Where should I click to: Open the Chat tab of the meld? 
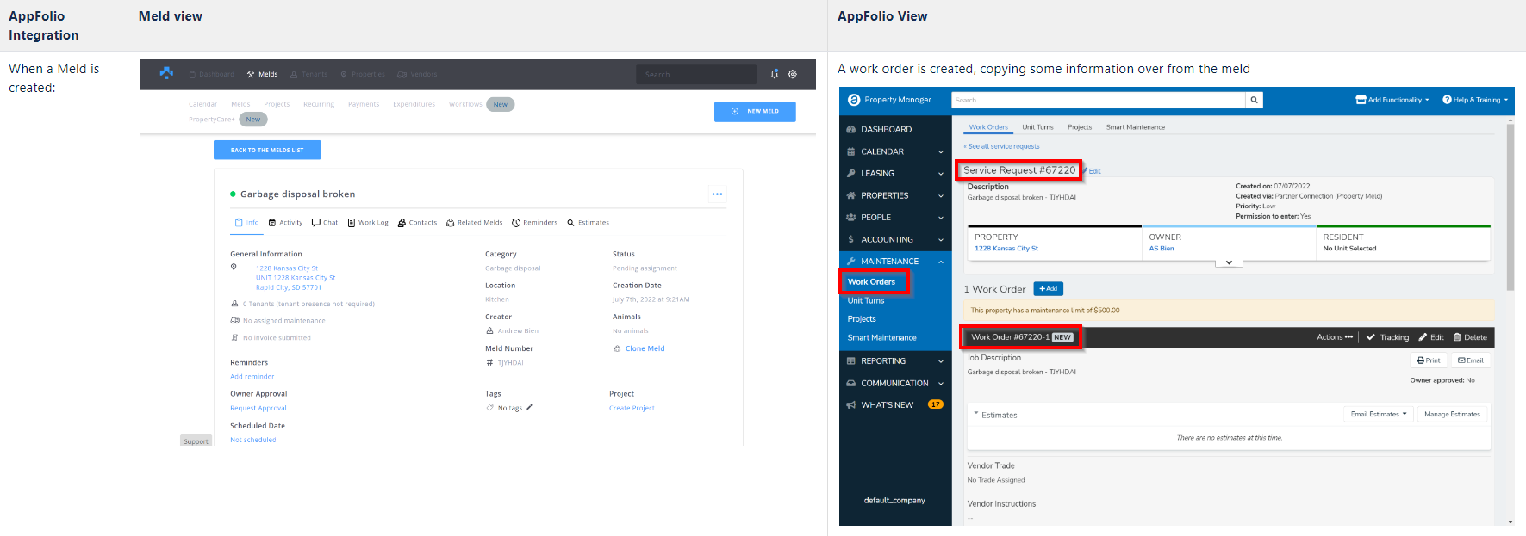pyautogui.click(x=325, y=223)
